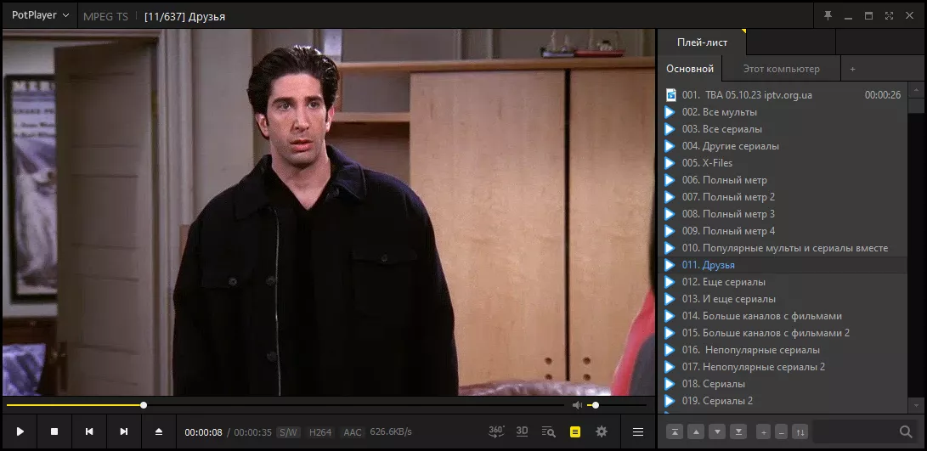Click the play icon beside 005. X-Files

(670, 162)
